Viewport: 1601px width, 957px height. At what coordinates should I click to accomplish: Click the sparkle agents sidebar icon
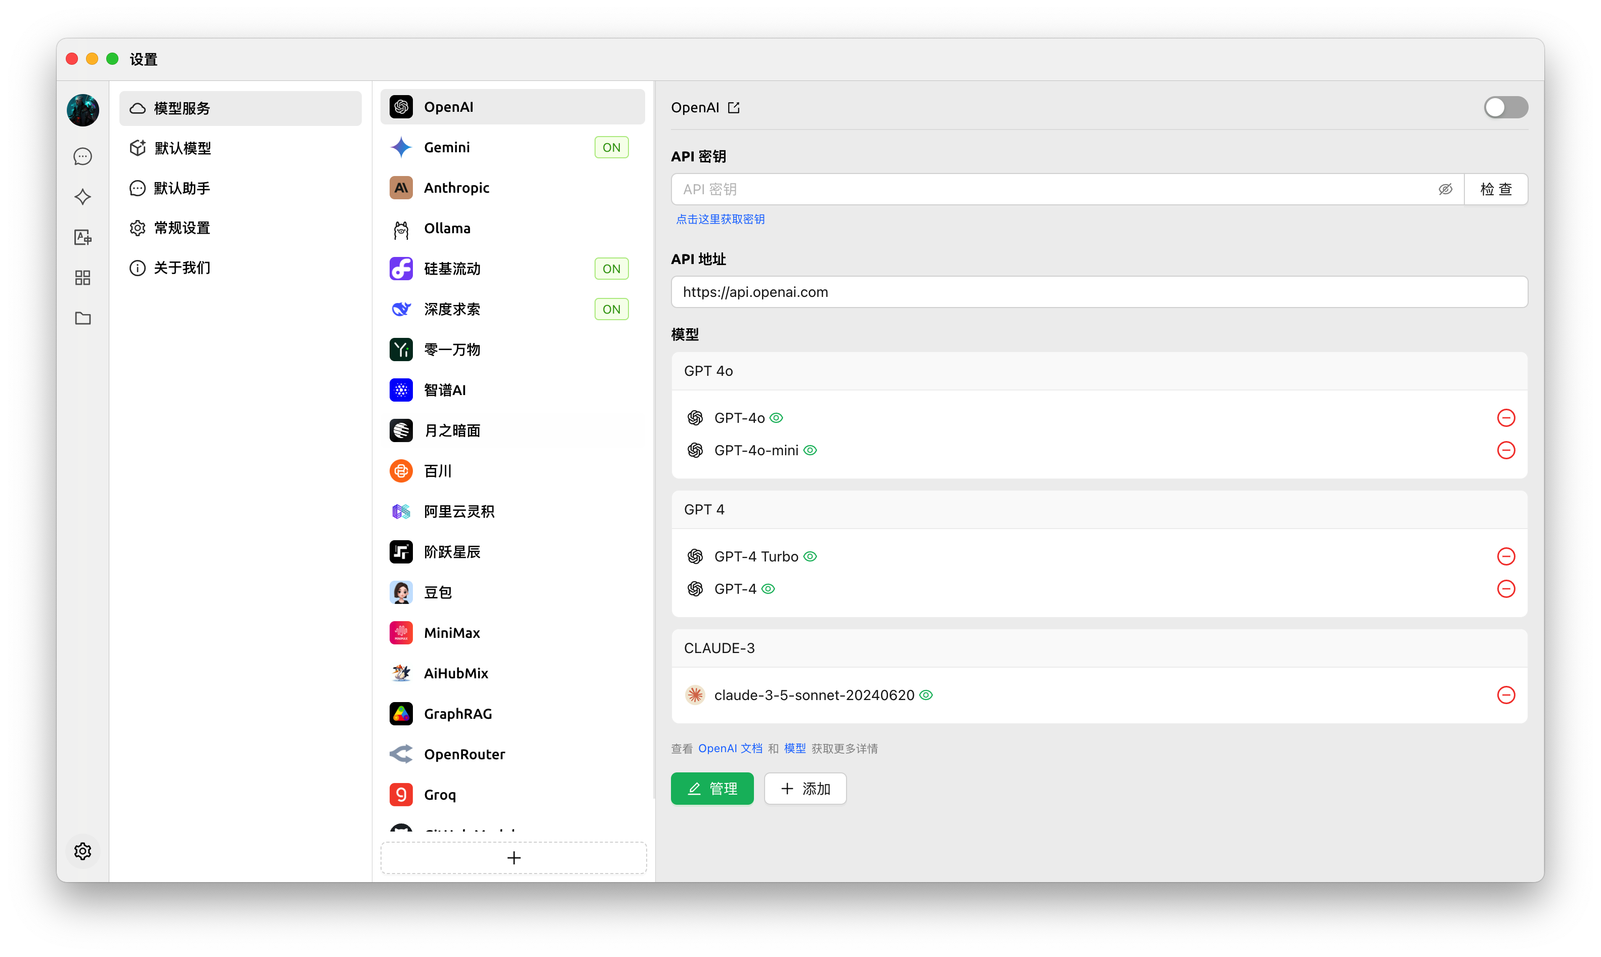82,197
